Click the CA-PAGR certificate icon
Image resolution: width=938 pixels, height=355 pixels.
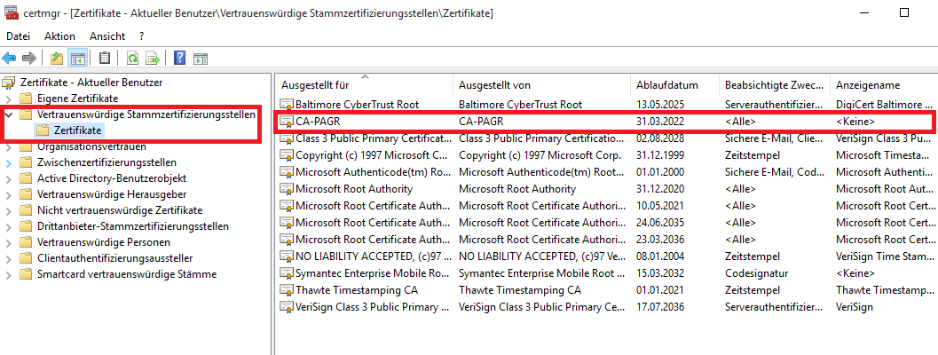click(288, 122)
